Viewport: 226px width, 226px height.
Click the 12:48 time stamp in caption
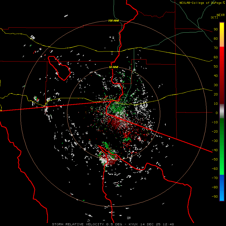168,224
